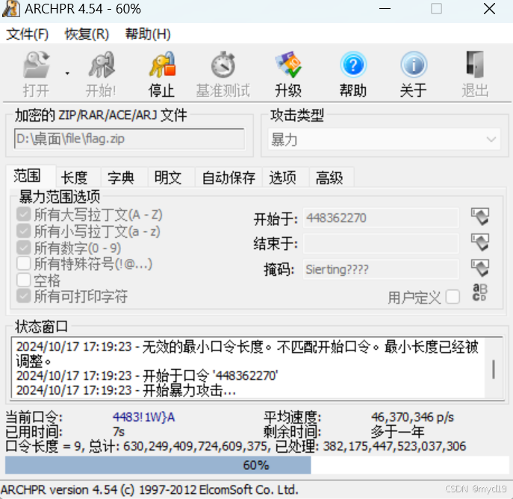Toggle 所有可打印字符 checkbox
Viewport: 513px width, 499px height.
pos(24,296)
